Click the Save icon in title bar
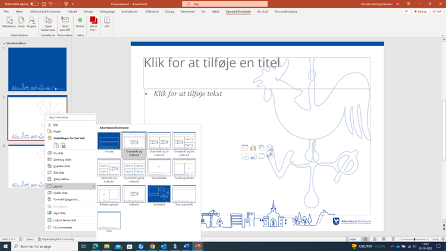Screen dimensions: 446x251 tap(43, 4)
